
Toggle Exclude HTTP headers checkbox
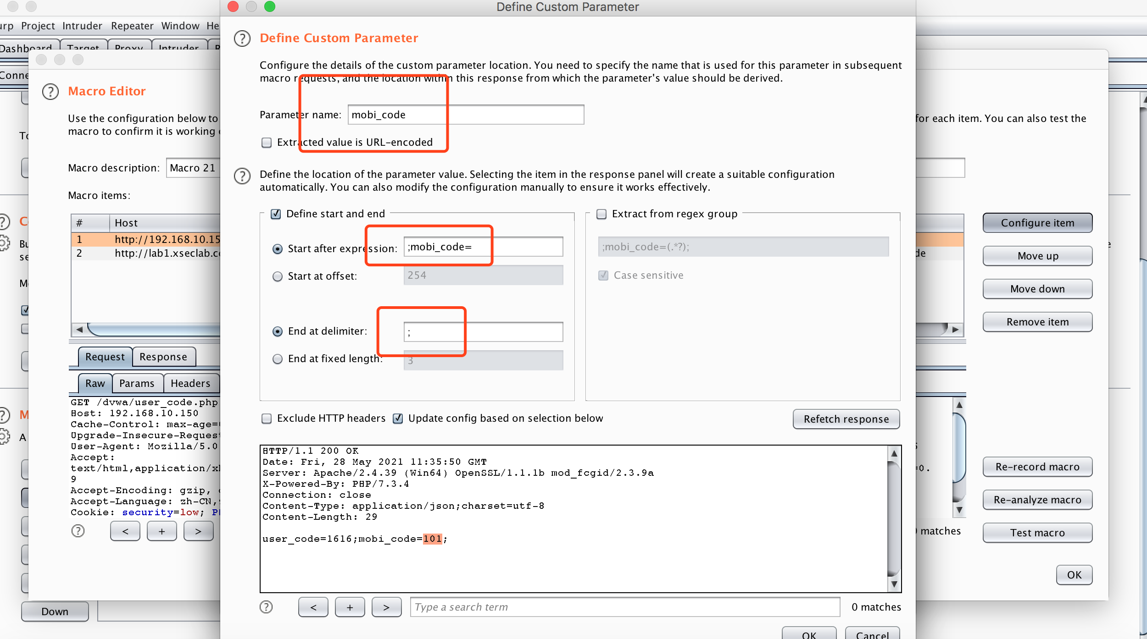267,419
